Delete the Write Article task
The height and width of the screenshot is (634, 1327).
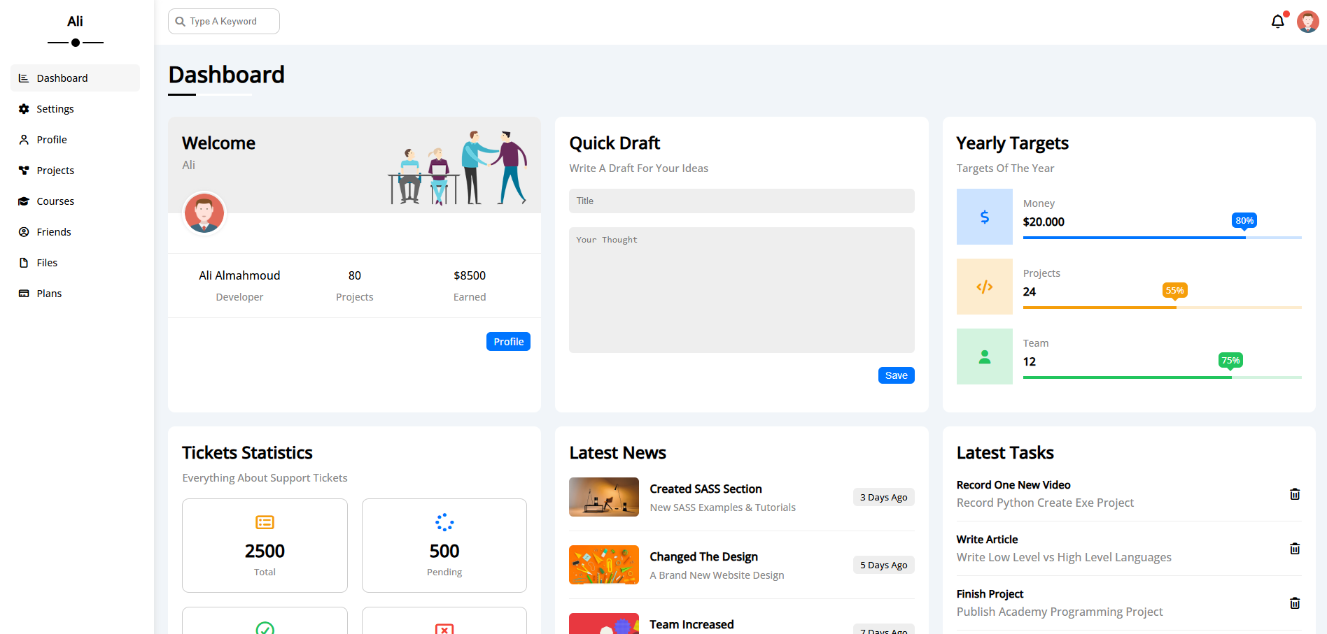(x=1295, y=549)
